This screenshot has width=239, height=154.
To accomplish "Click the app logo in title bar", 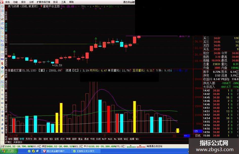I will point(2,2).
